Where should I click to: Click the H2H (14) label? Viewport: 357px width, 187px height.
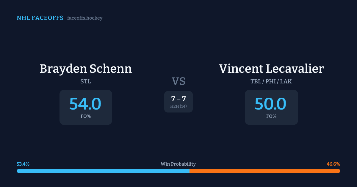[178, 106]
